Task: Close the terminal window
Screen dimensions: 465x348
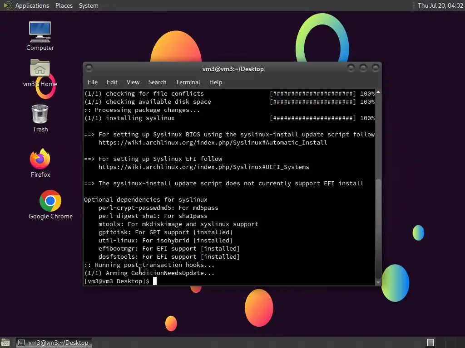Action: [x=376, y=68]
